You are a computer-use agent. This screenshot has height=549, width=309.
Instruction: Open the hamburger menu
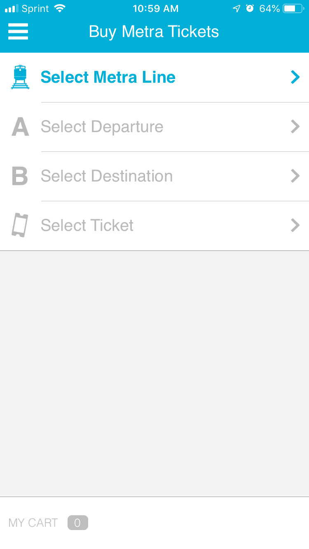point(18,32)
